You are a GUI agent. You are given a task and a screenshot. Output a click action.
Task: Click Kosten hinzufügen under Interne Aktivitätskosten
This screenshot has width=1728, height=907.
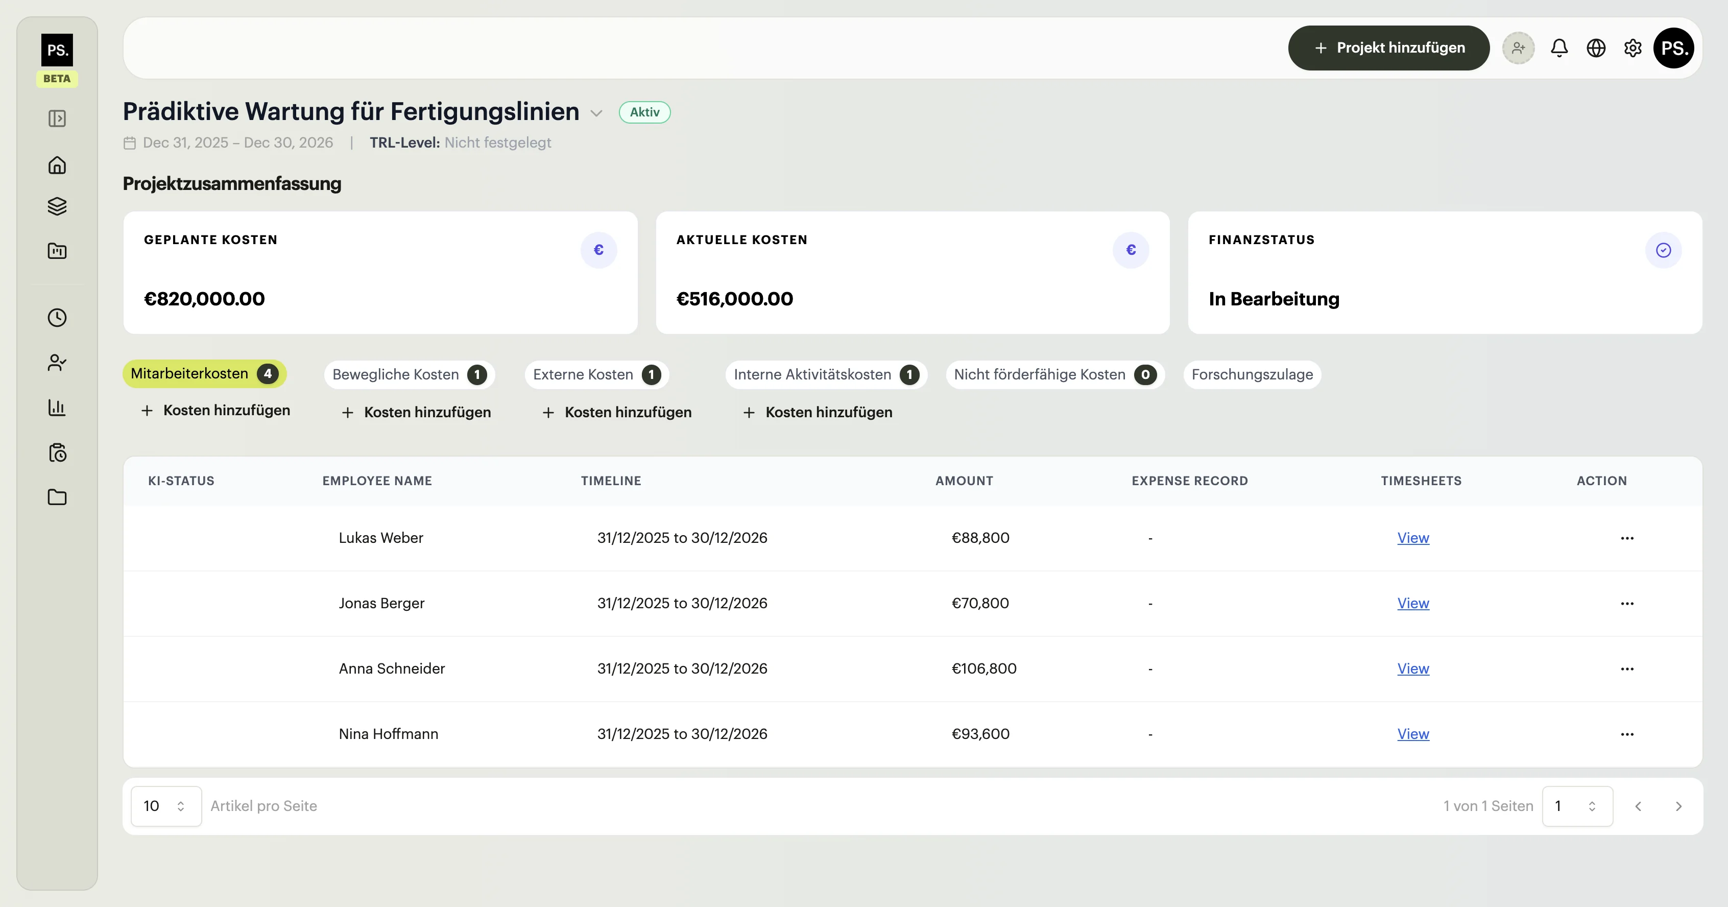pyautogui.click(x=817, y=413)
